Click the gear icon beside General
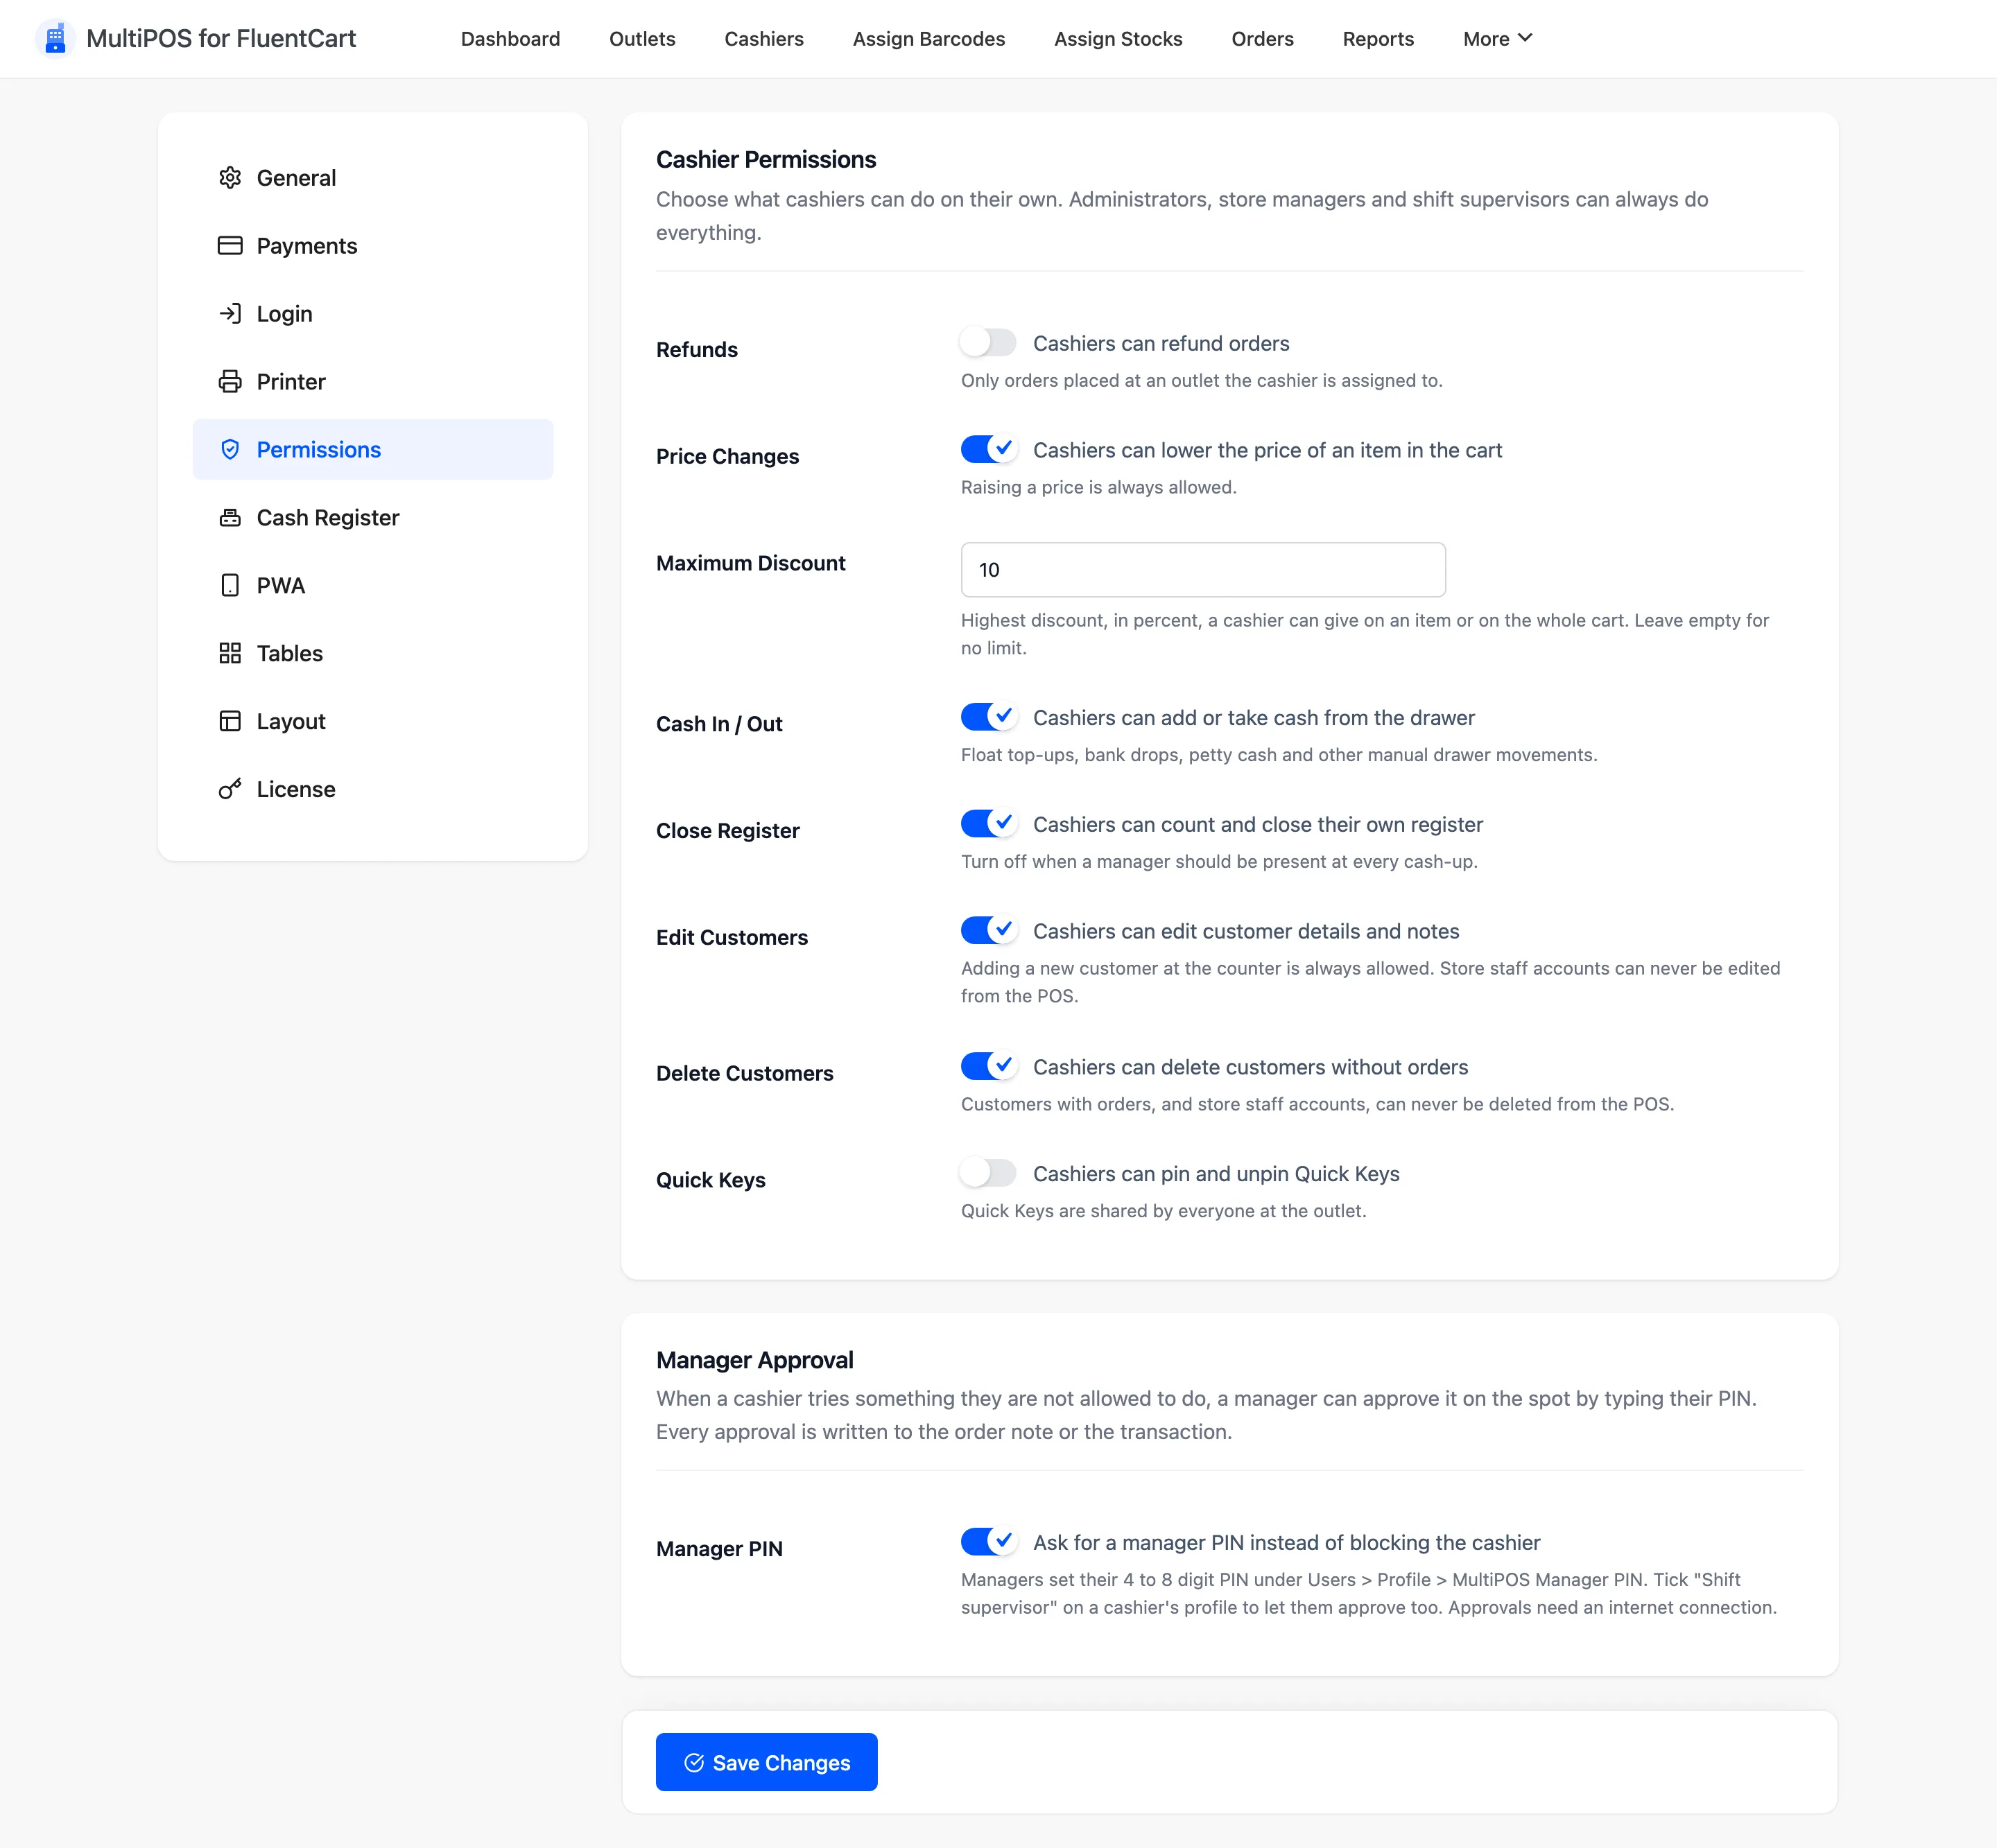 (x=230, y=178)
